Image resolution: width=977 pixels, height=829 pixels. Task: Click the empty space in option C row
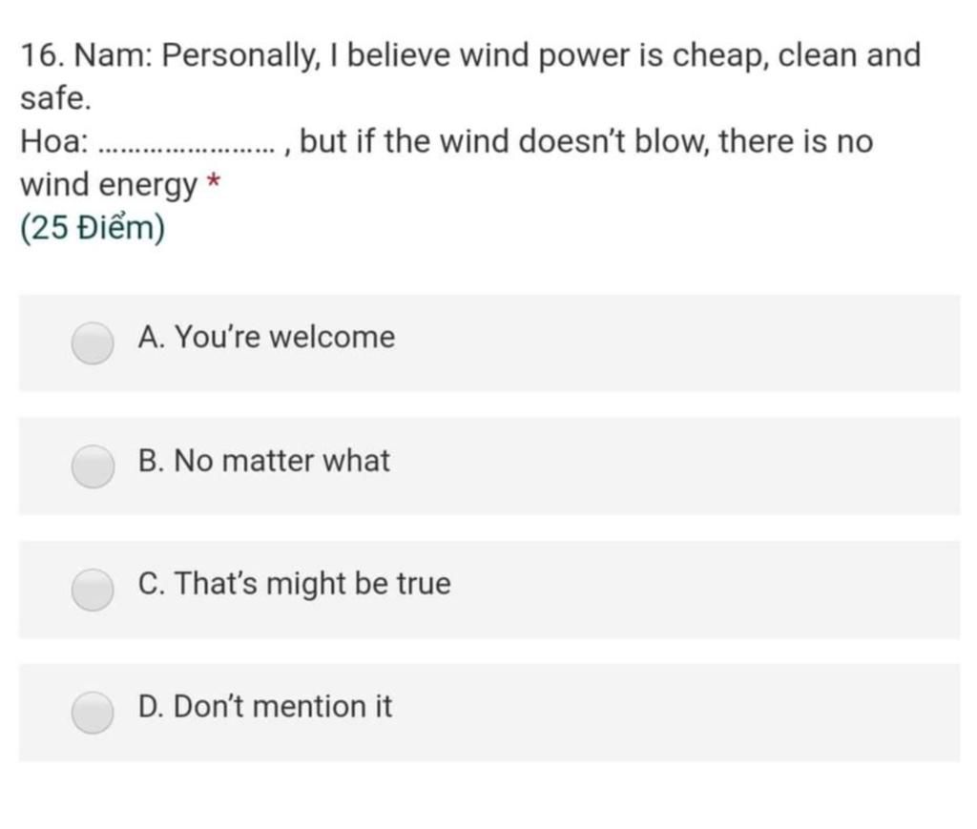[704, 590]
